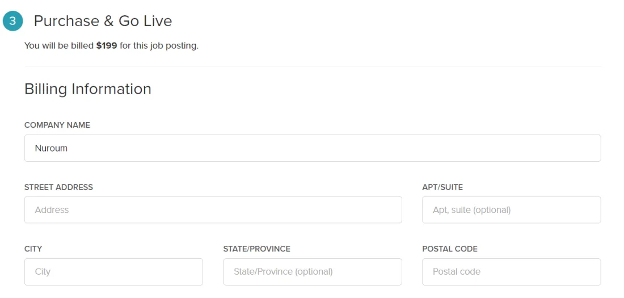624x298 pixels.
Task: Click the Go Live words in heading
Action: coord(145,21)
